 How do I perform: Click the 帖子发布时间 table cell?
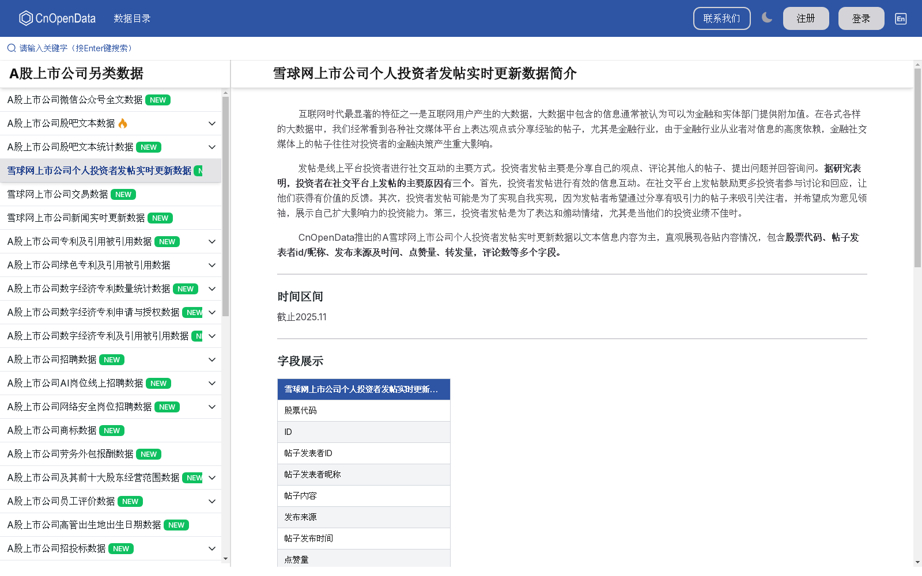point(364,539)
